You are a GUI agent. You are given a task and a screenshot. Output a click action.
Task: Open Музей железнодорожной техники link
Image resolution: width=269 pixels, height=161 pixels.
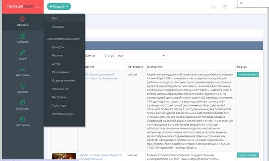click(101, 76)
